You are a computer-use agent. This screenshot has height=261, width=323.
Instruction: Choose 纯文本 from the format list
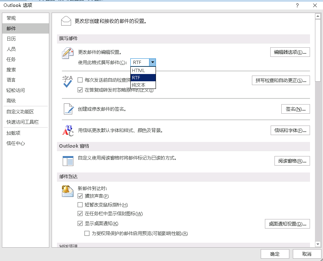pos(143,85)
